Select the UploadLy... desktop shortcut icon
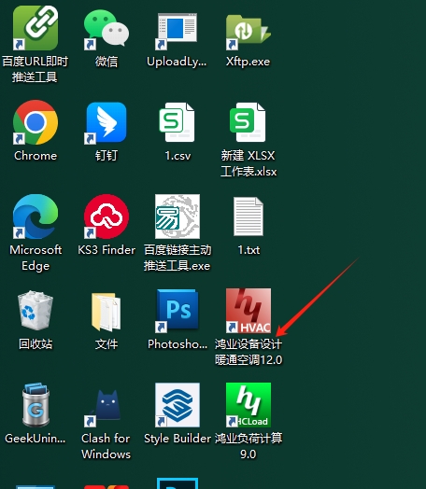426x489 pixels. click(x=177, y=31)
